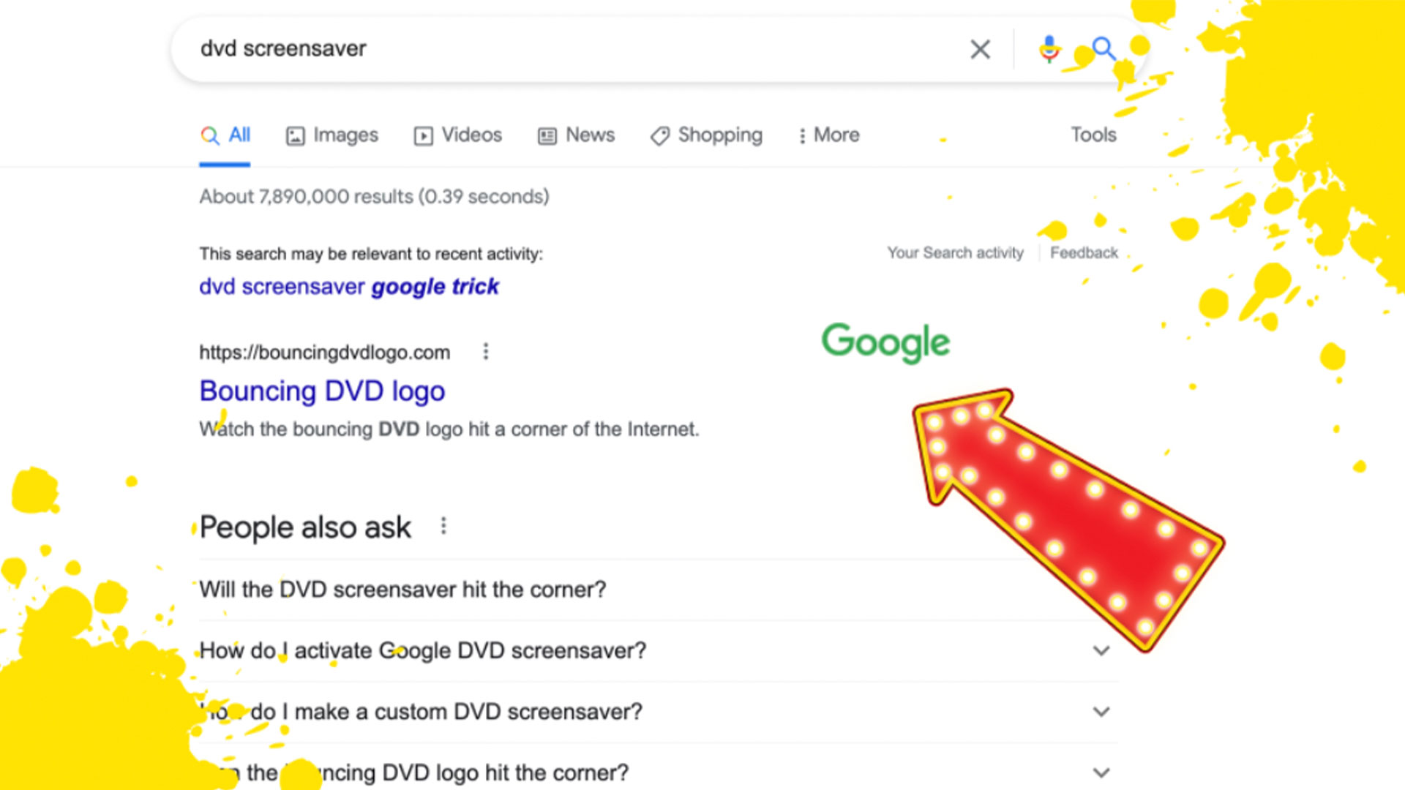Click the News search tab icon

click(545, 134)
